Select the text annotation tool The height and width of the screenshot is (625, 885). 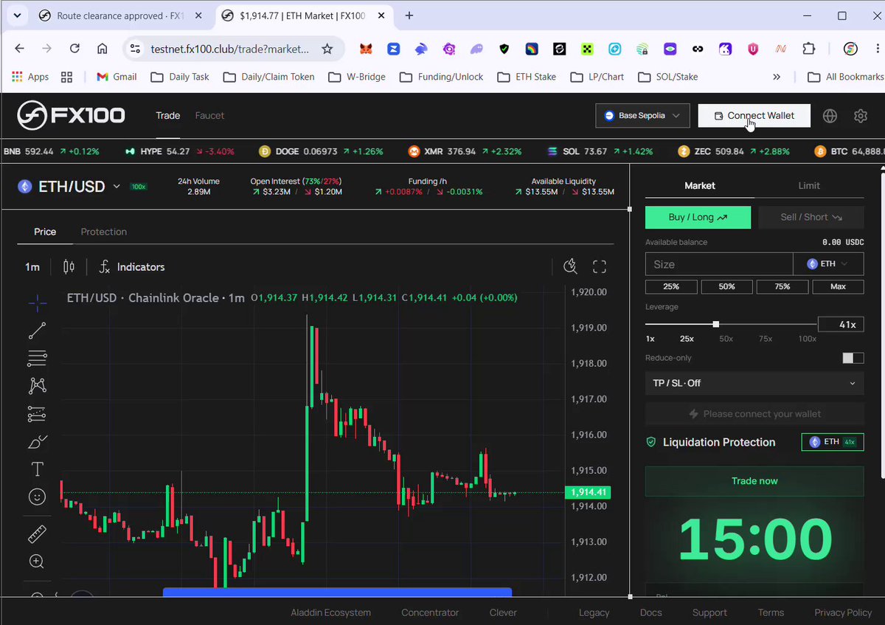click(37, 469)
